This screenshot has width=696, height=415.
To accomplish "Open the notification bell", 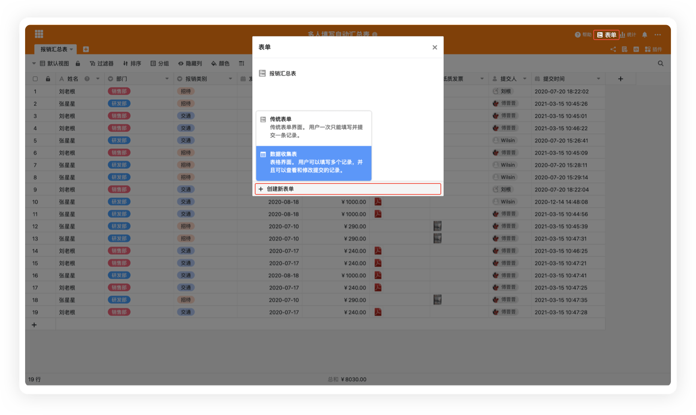I will [x=644, y=35].
